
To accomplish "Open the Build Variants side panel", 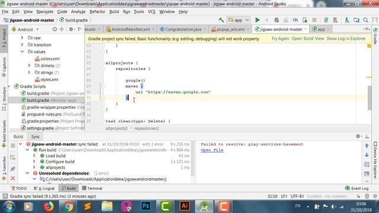I will pos(4,134).
